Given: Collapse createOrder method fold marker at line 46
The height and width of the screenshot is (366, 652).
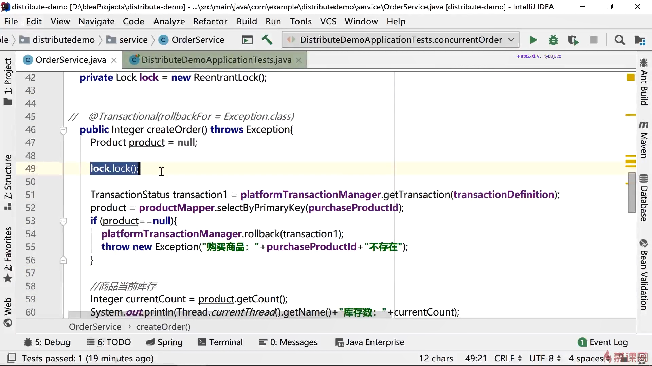Looking at the screenshot, I should point(63,130).
